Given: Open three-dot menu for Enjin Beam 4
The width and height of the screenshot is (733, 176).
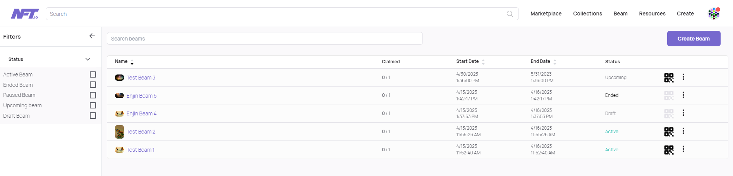Looking at the screenshot, I should pos(683,113).
